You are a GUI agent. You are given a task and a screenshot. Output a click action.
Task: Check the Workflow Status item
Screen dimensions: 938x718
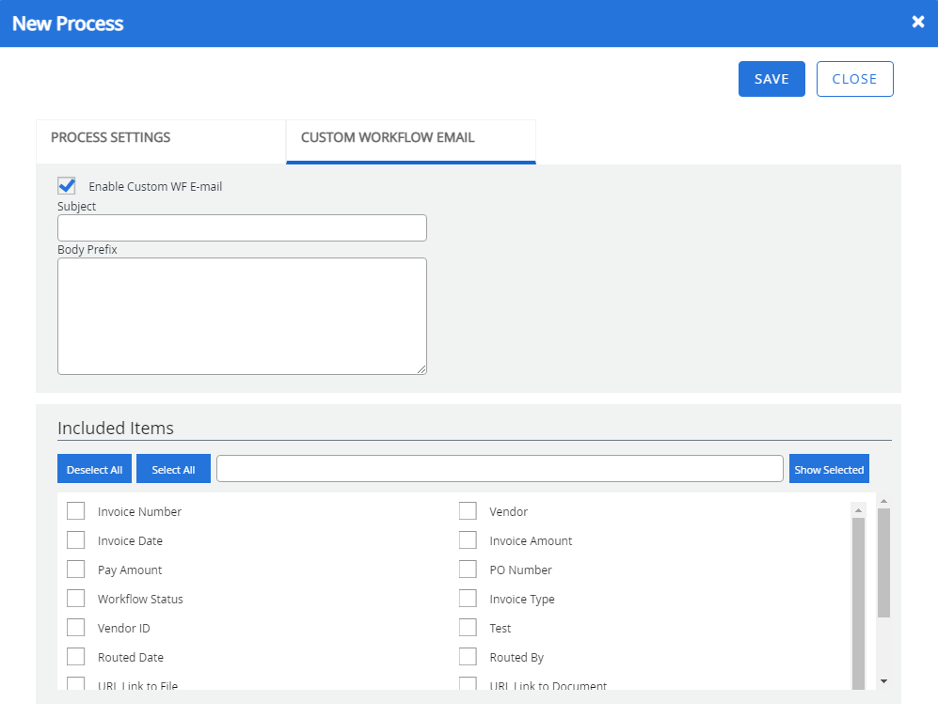click(x=76, y=599)
